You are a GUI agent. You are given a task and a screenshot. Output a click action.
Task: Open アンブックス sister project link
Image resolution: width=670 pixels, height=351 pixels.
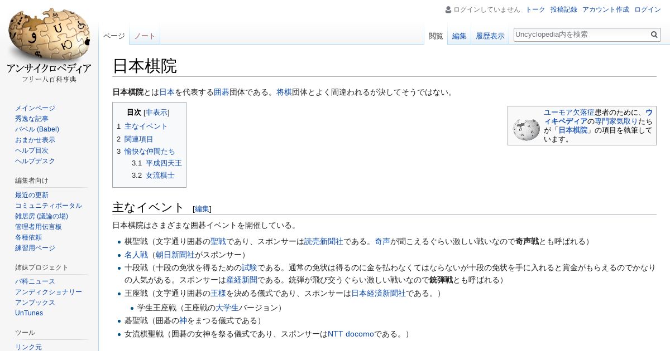tap(35, 303)
